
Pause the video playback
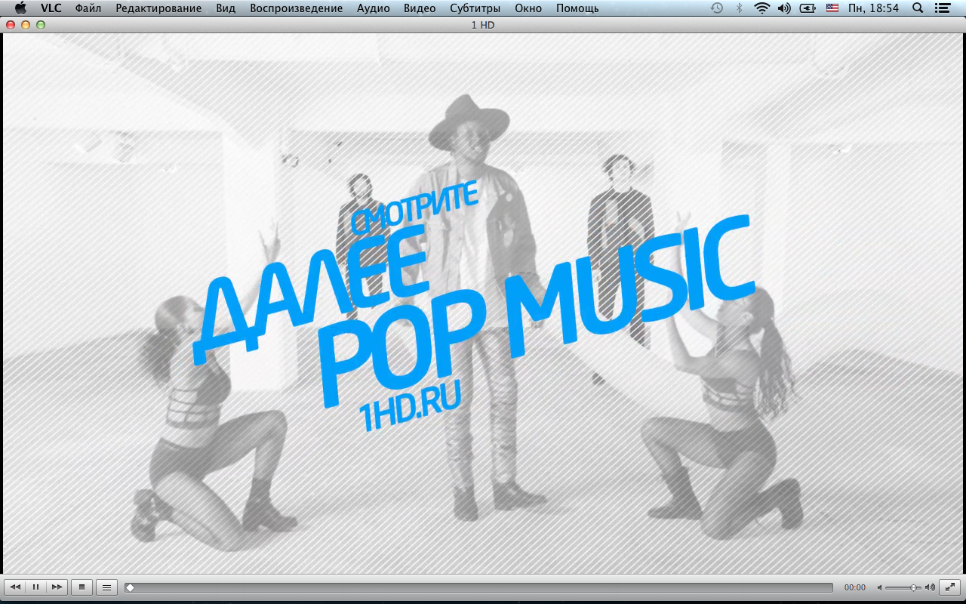[x=35, y=587]
